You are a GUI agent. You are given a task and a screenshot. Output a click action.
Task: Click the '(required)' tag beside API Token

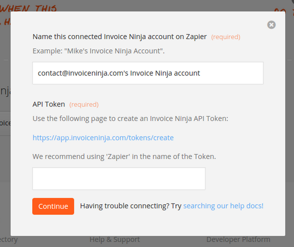84,105
